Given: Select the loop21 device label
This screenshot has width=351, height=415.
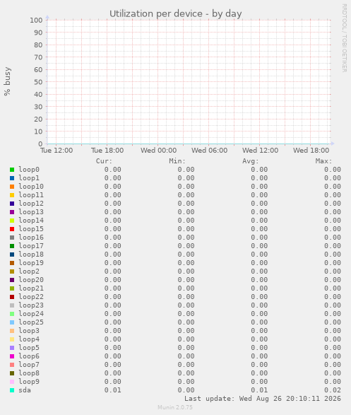Looking at the screenshot, I should pos(31,288).
